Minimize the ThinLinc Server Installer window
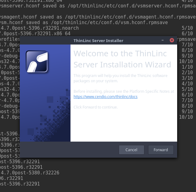The image size is (196, 192). pos(163,40)
